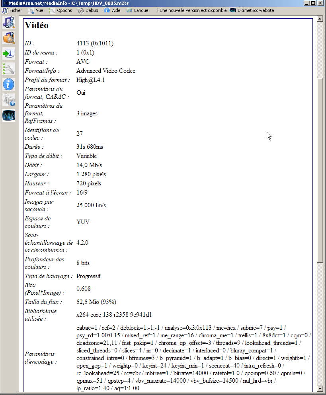
Task: Click the 'Espace de couleurs :' label
Action: [x=37, y=222]
